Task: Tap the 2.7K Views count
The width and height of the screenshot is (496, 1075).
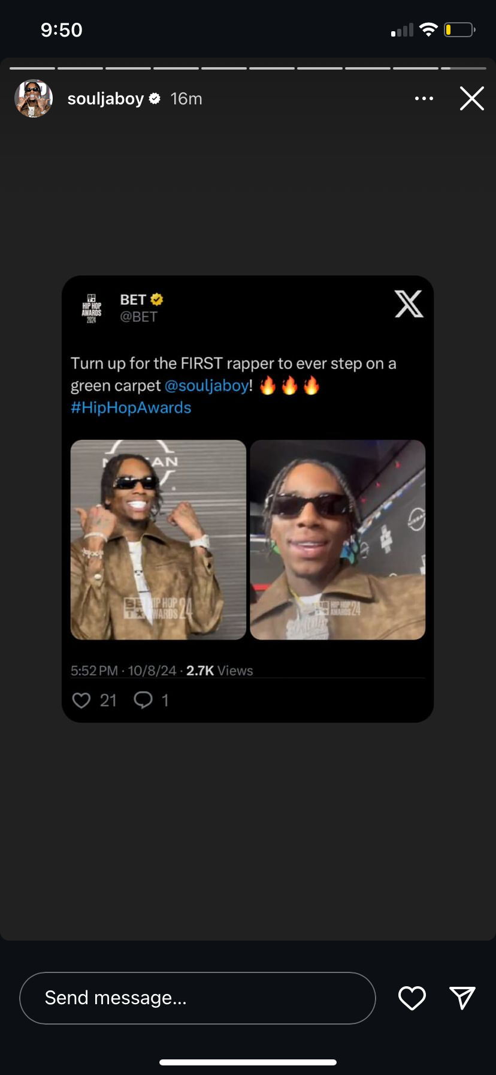Action: tap(220, 671)
